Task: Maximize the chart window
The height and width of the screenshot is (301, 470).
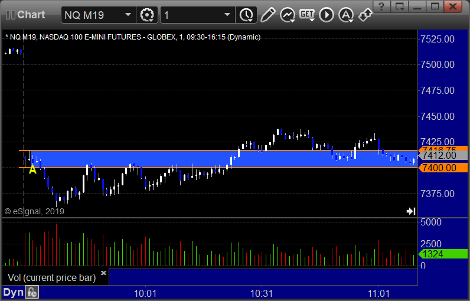Action: pos(435,6)
